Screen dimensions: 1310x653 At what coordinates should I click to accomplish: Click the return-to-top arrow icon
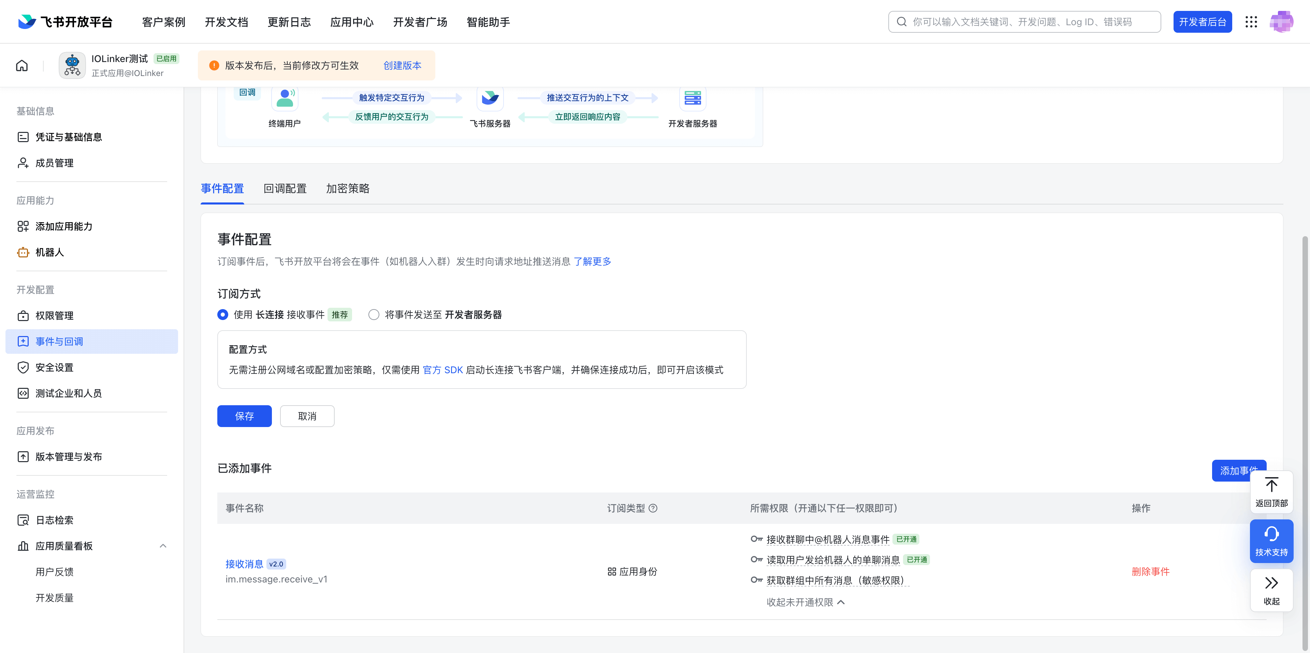[1271, 485]
